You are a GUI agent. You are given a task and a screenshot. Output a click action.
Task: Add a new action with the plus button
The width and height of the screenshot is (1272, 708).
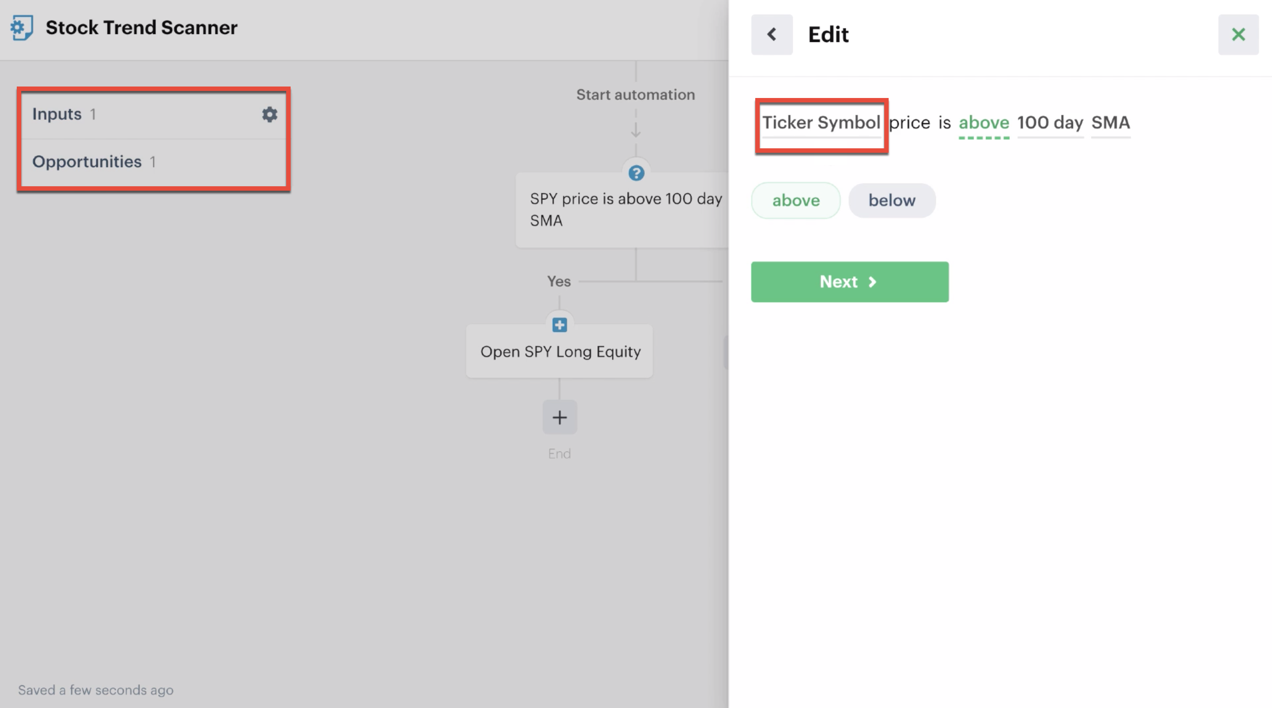click(560, 418)
